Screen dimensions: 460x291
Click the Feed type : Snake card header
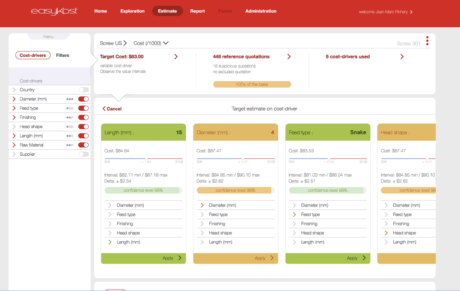[328, 132]
